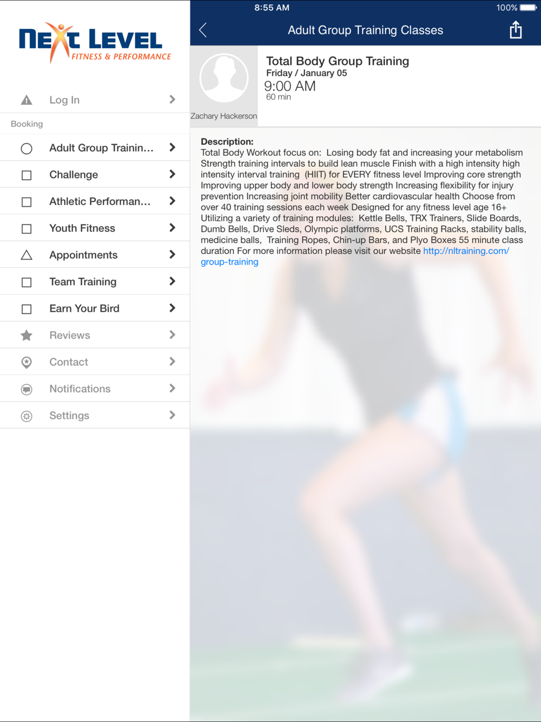
Task: Tap the gear icon for Settings
Action: point(27,416)
